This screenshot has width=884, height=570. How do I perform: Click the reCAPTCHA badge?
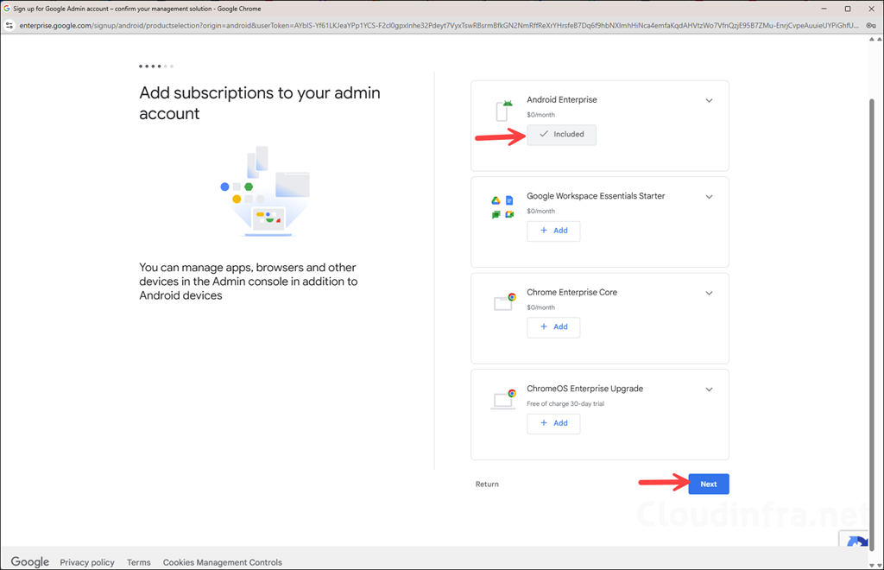coord(854,538)
